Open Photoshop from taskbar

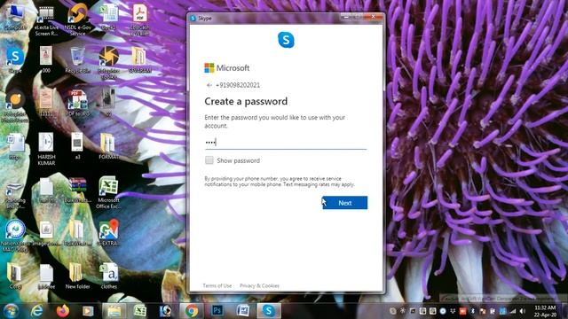(x=217, y=311)
